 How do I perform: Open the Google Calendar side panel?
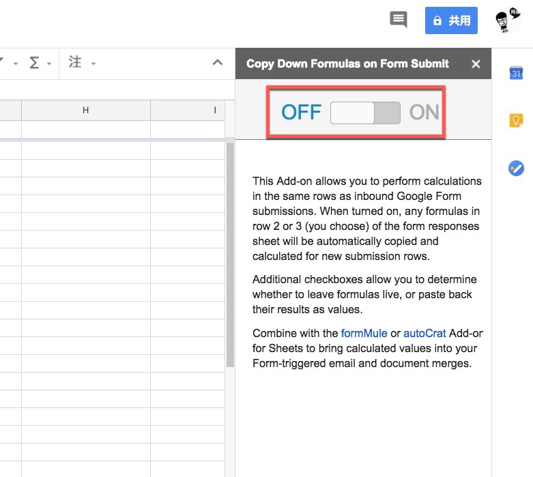click(x=517, y=74)
